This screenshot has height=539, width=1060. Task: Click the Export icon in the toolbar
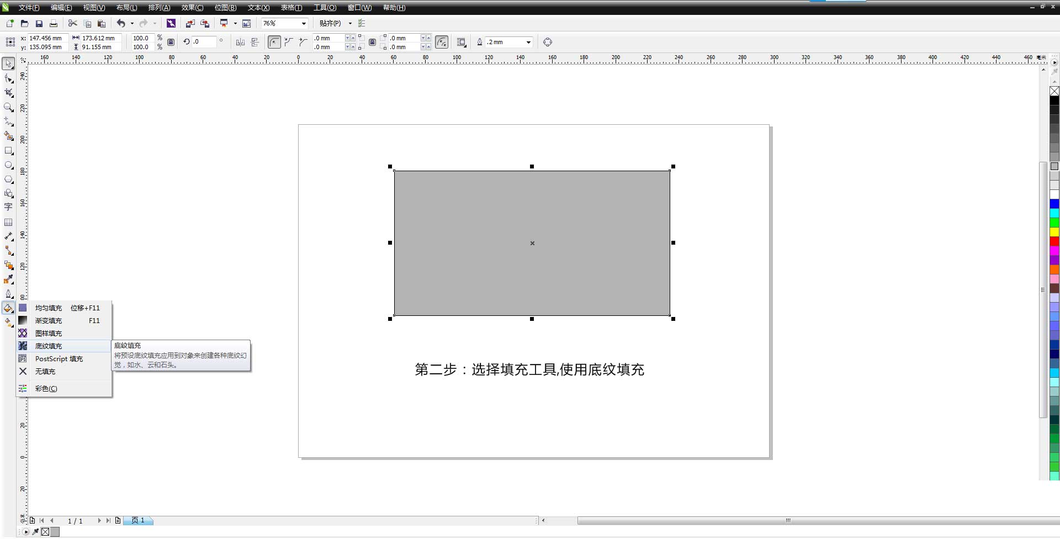click(205, 23)
